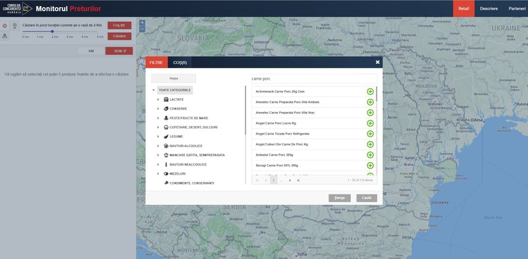This screenshot has height=259, width=528.
Task: Switch to COȘ(0) tab
Action: tap(180, 62)
